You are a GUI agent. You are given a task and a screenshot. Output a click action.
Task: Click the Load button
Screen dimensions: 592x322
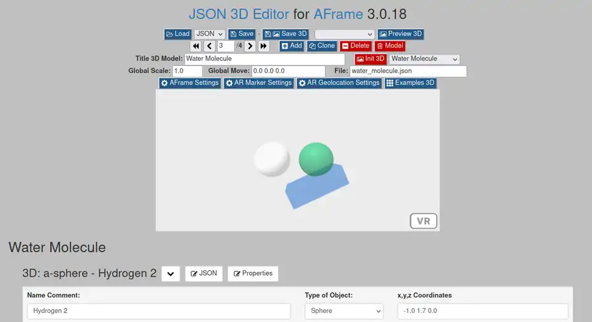pyautogui.click(x=178, y=34)
